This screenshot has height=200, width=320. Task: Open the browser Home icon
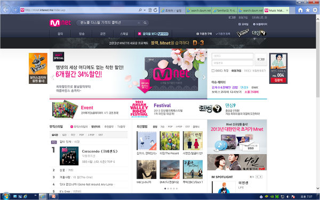[x=300, y=10]
